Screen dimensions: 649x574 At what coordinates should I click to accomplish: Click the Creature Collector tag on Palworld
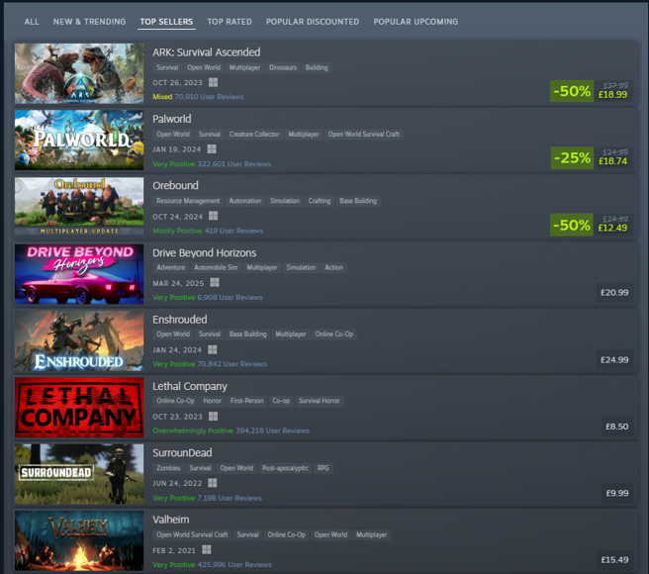point(254,135)
